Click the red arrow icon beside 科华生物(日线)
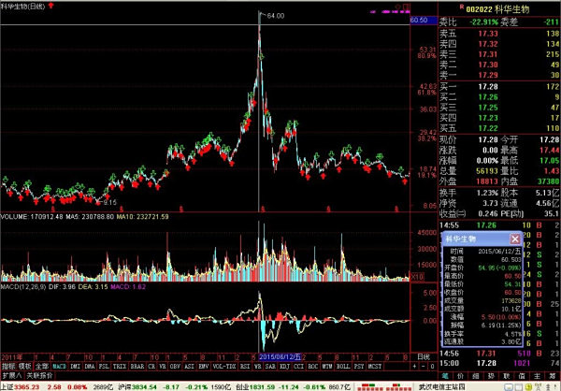This screenshot has width=561, height=391. pyautogui.click(x=50, y=6)
